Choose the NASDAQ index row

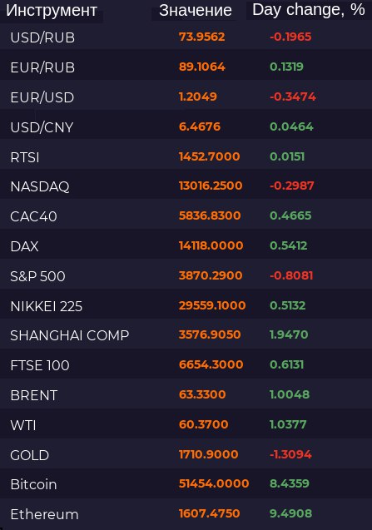coord(186,186)
